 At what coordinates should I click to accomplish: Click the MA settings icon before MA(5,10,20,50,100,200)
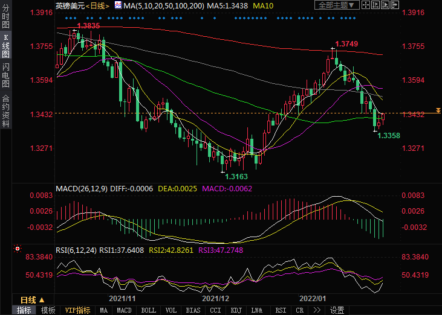(x=118, y=6)
